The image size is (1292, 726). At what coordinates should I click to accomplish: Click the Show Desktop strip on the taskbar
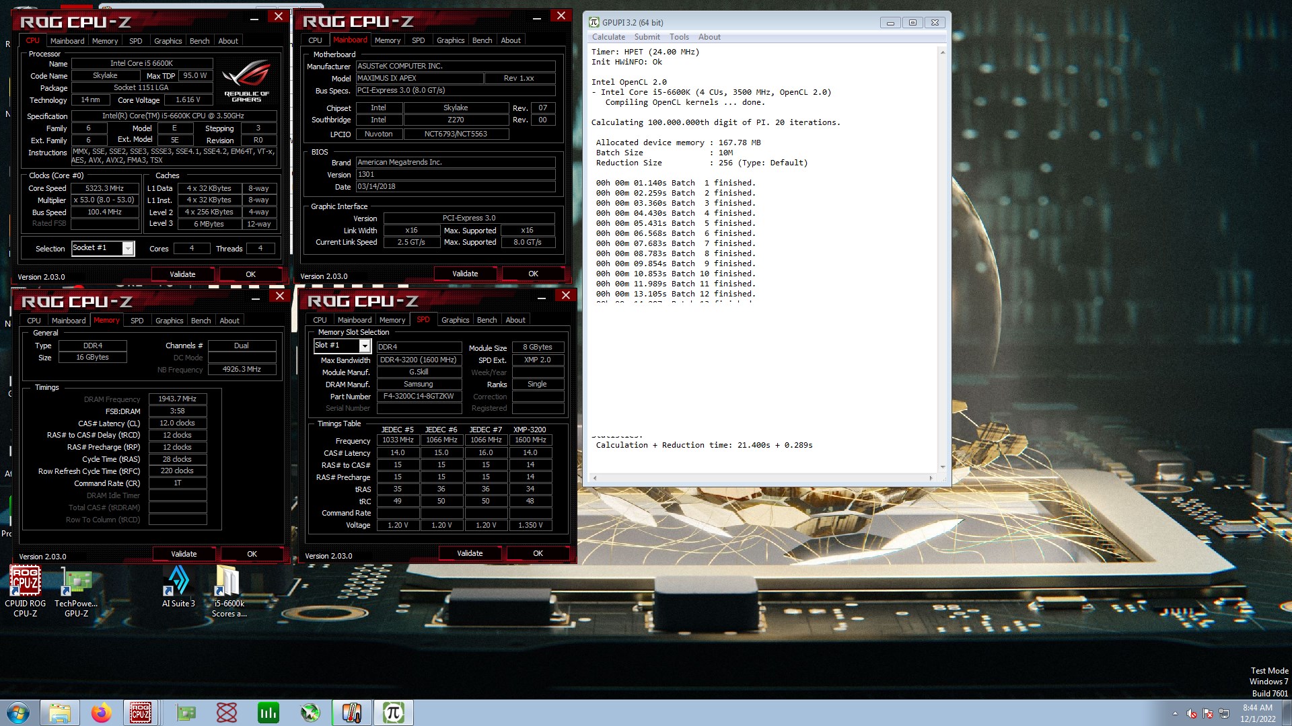(1287, 713)
